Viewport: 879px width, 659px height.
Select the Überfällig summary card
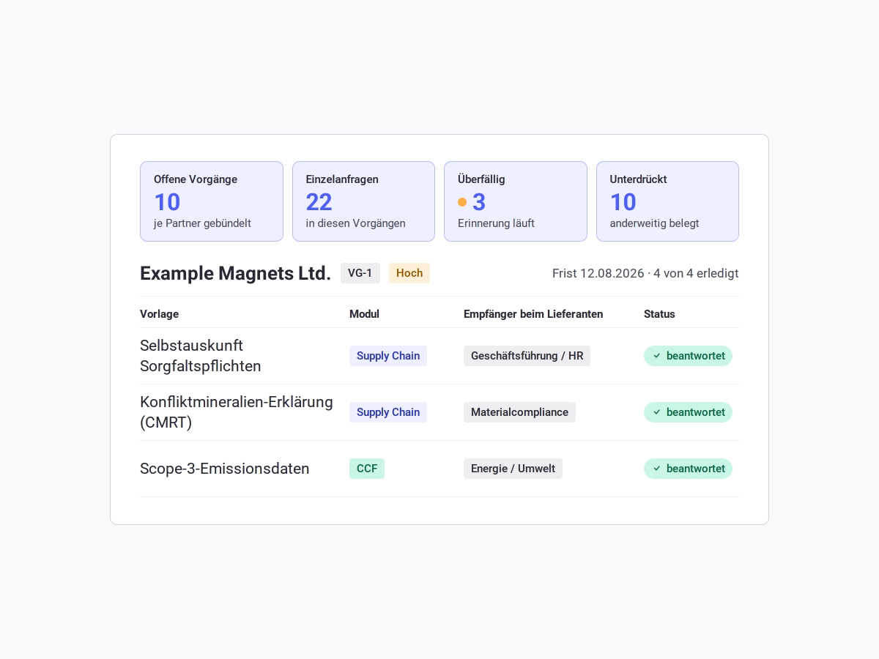516,201
